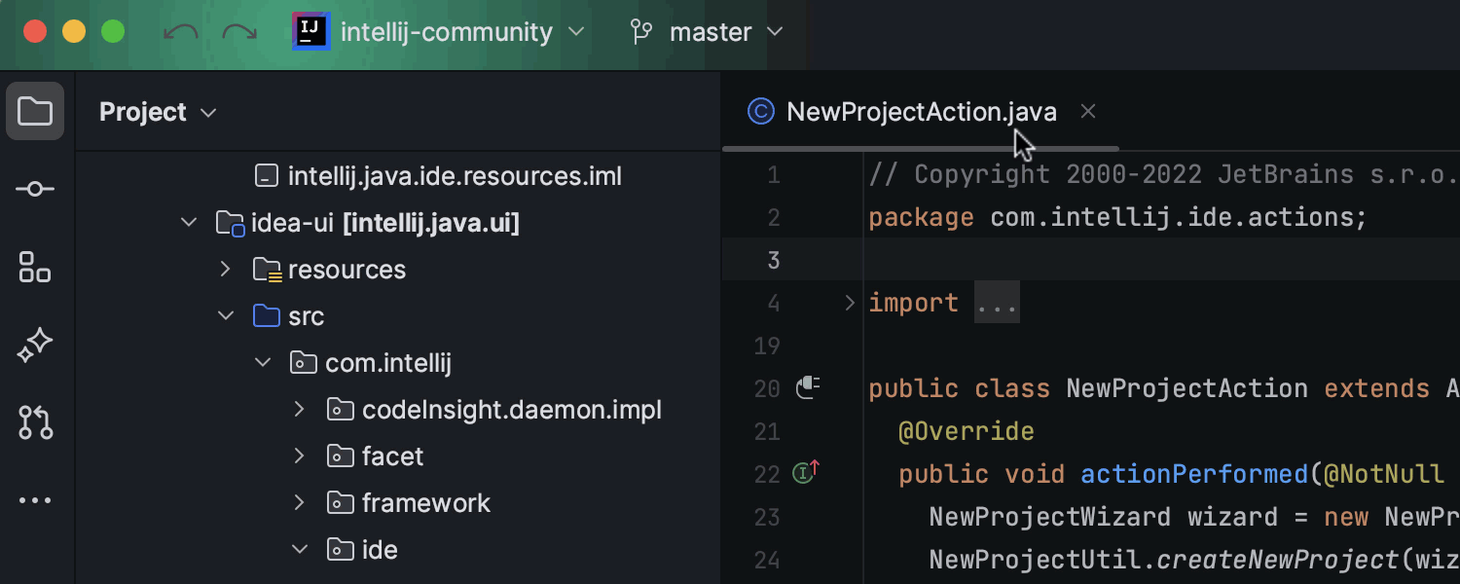The image size is (1460, 584).
Task: Click the Redo arrow in the title bar
Action: click(x=238, y=32)
